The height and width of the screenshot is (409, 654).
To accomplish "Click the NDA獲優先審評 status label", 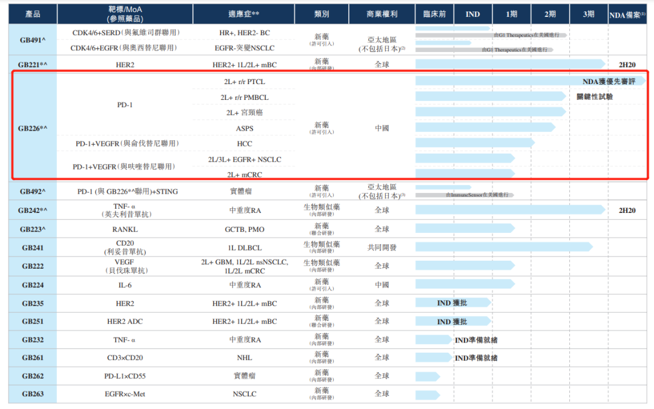I will point(609,81).
